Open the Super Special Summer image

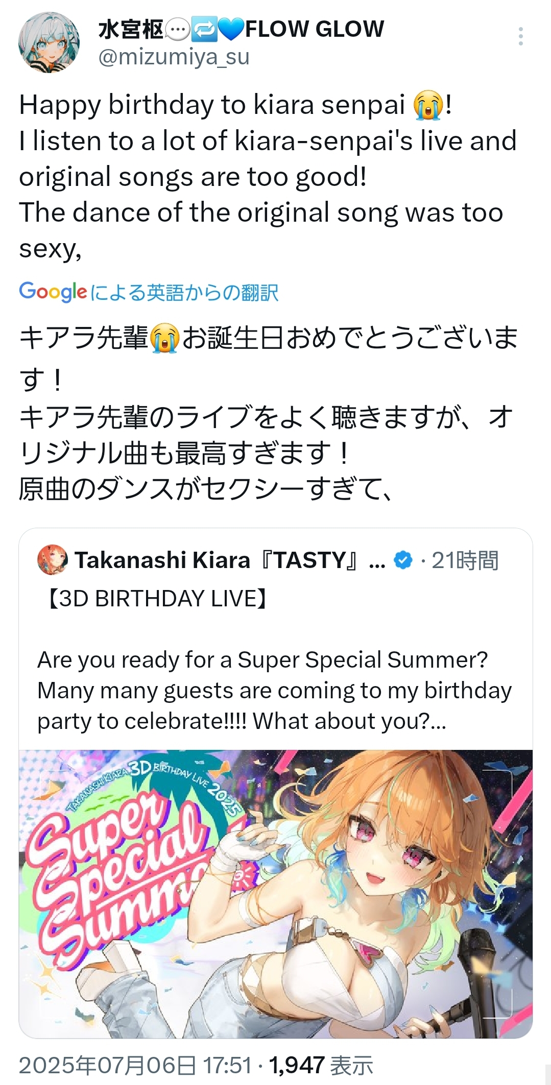point(276,894)
